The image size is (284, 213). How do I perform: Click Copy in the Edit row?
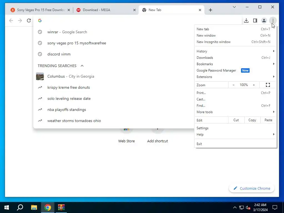point(252,120)
